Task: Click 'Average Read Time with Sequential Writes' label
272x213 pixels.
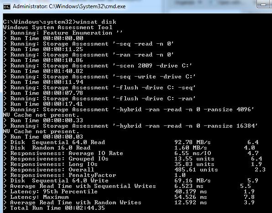Action: (83, 186)
